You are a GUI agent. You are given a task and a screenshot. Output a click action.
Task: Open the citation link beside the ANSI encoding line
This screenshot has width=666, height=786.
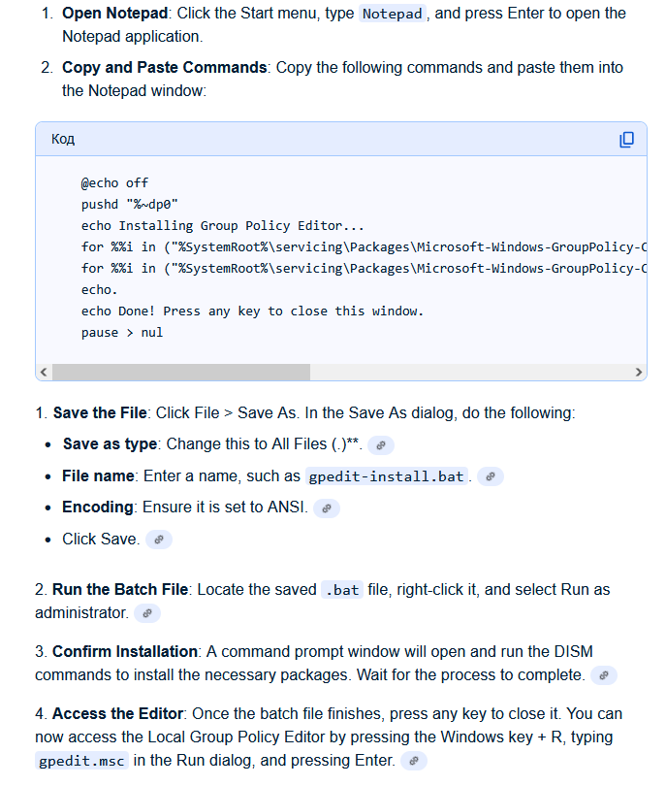[x=328, y=508]
